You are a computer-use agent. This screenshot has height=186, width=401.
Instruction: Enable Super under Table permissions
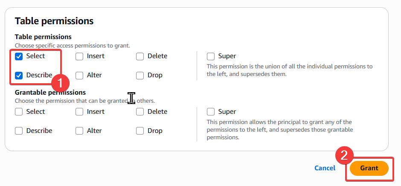[211, 56]
